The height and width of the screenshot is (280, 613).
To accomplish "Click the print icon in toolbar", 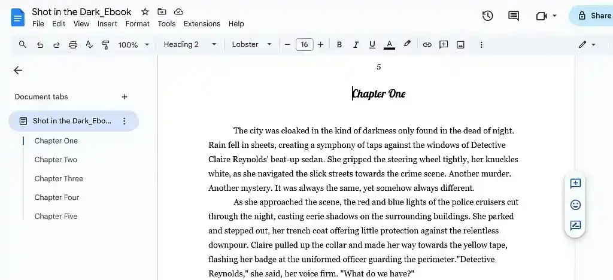I will pos(73,45).
